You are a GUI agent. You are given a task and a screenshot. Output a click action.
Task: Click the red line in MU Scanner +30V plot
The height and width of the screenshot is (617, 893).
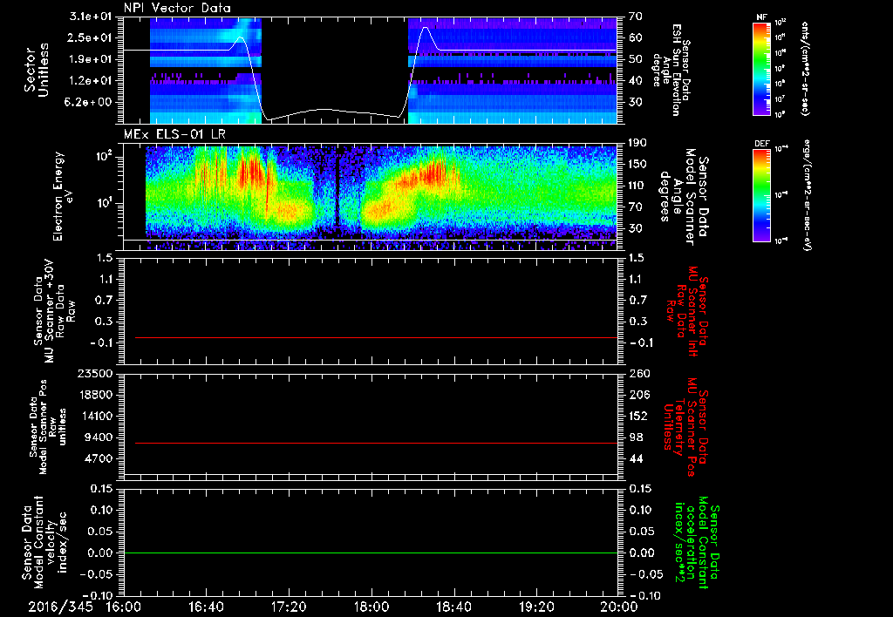[376, 337]
